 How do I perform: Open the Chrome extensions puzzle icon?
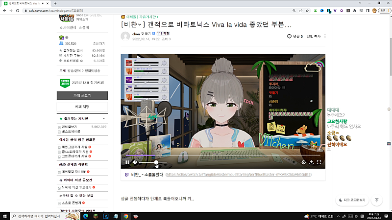(x=354, y=11)
